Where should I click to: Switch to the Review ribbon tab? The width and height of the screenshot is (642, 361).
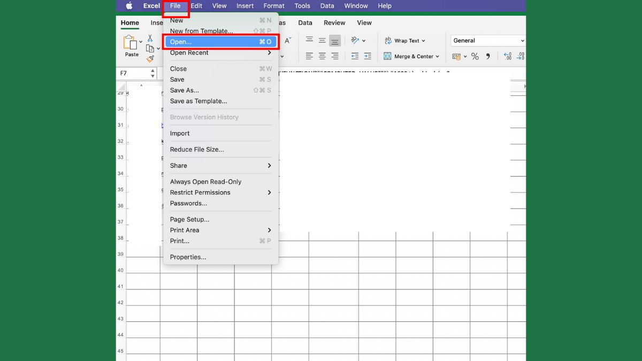[x=334, y=23]
